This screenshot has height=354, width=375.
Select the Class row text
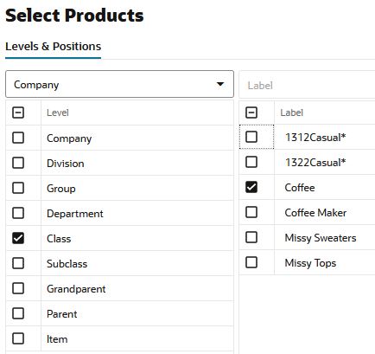pos(59,239)
